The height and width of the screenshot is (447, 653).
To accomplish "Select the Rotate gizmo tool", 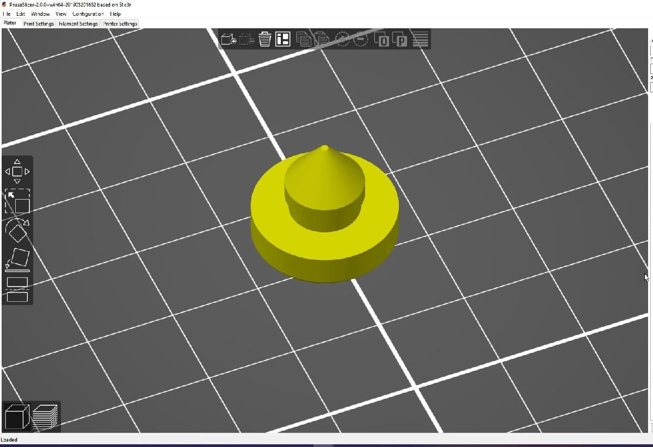I will click(17, 231).
